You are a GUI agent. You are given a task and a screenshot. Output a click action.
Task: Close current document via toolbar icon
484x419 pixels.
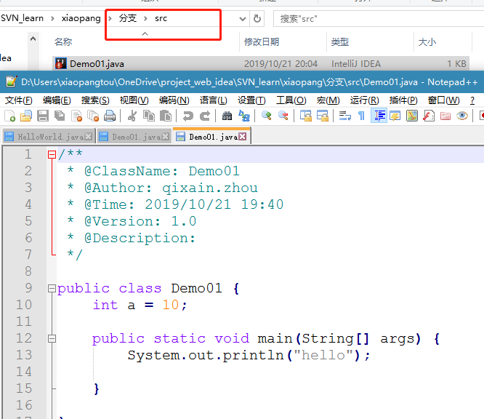point(76,116)
